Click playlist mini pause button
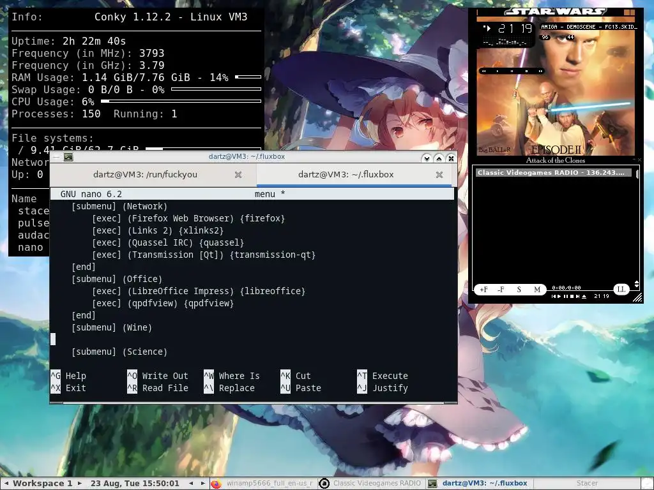This screenshot has width=654, height=490. click(x=566, y=297)
